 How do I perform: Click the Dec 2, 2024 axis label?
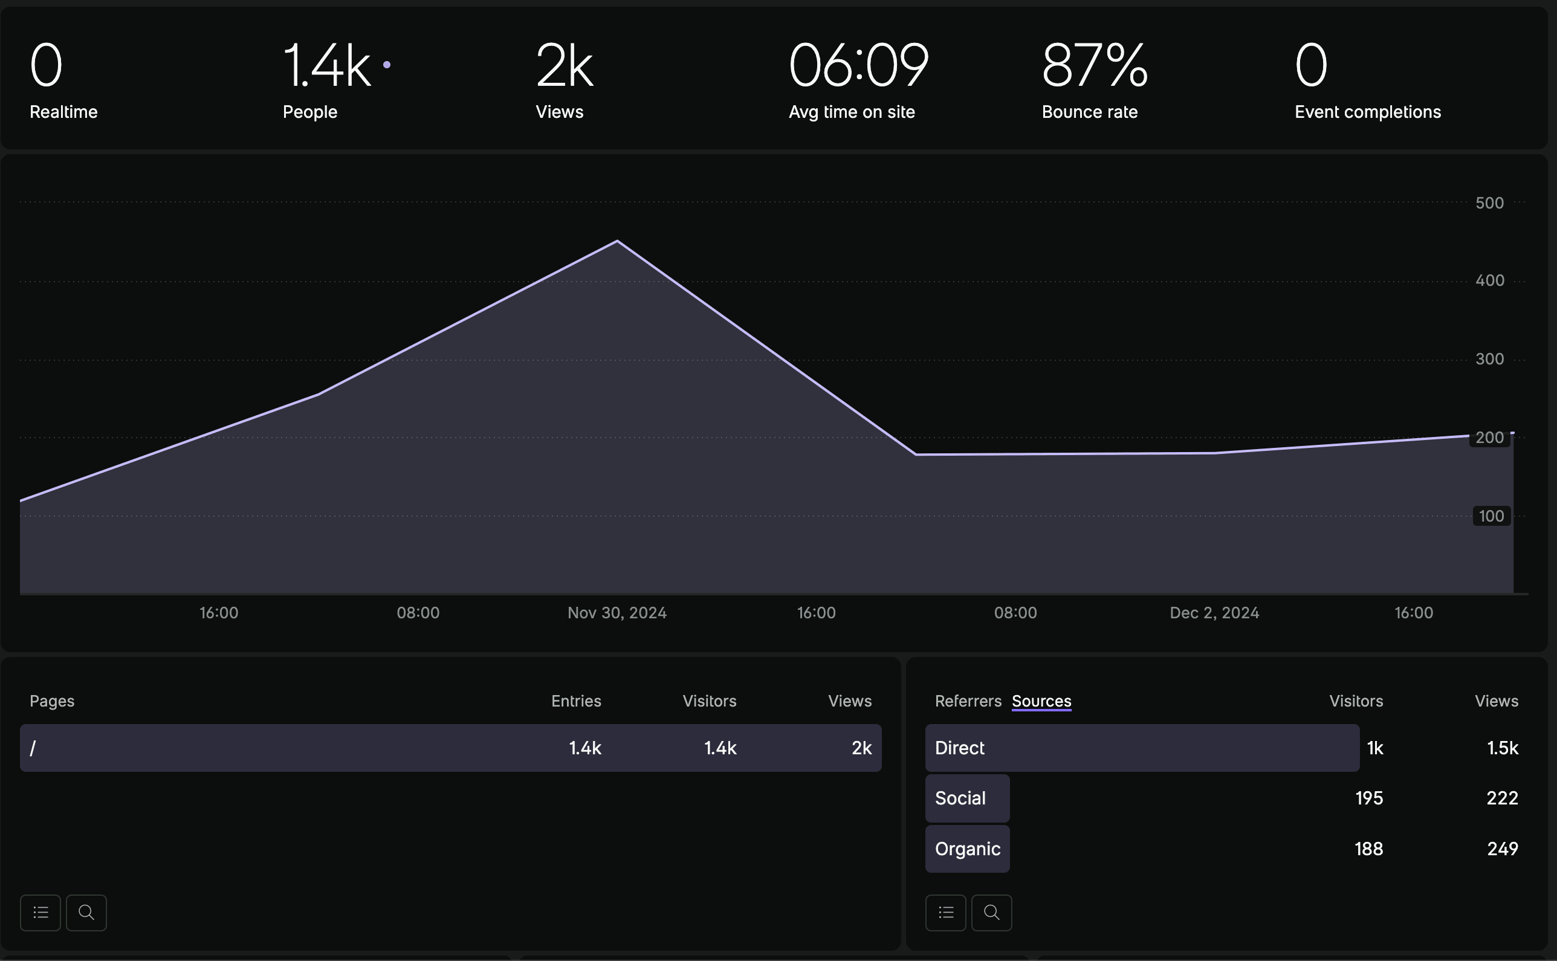tap(1214, 613)
